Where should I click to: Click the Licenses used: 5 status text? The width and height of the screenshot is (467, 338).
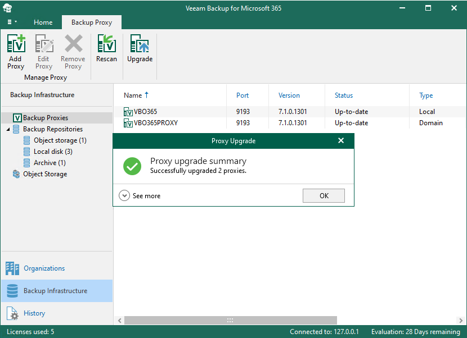[30, 332]
